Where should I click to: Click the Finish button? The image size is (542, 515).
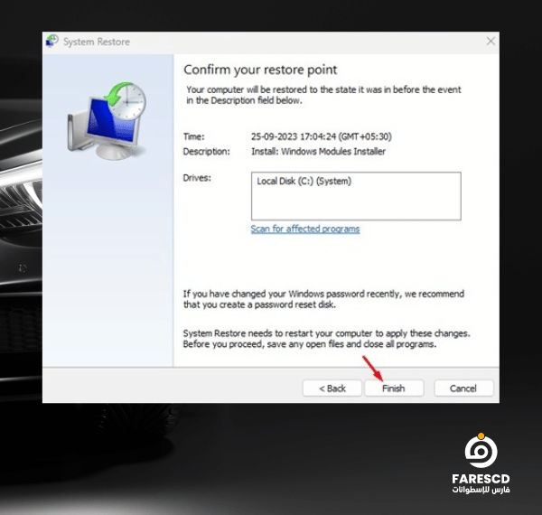394,389
